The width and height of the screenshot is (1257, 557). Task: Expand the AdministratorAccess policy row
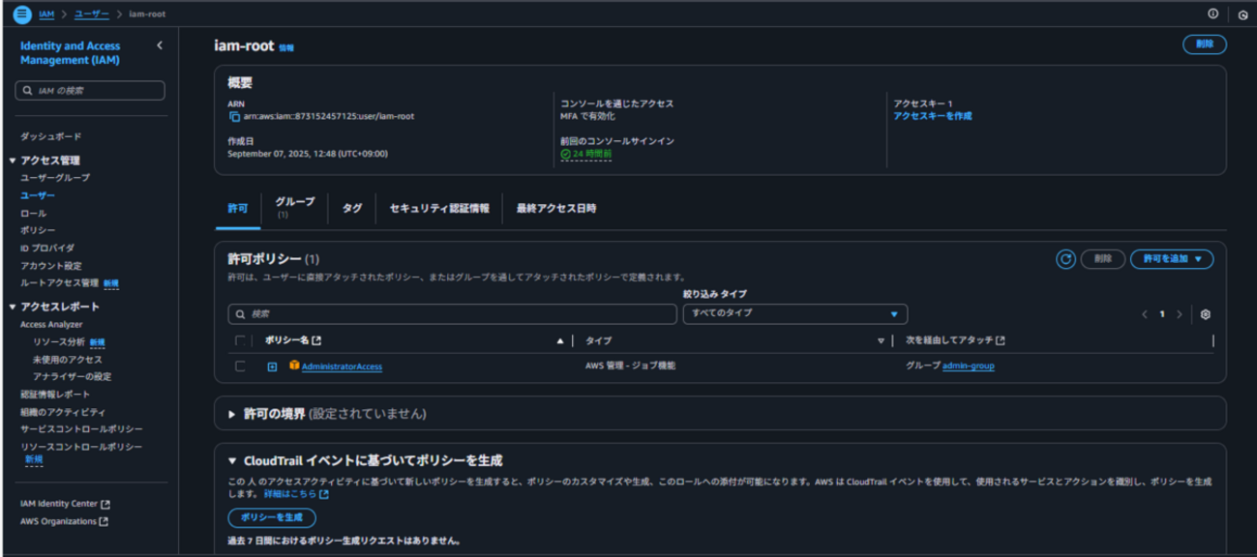click(x=272, y=366)
